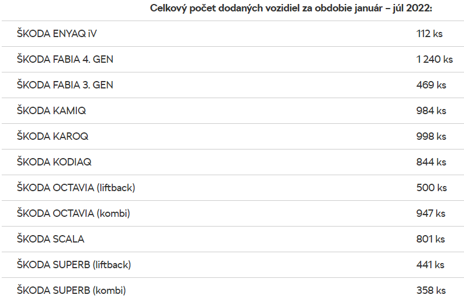Screen dimensions: 464x307
Task: Click the 984 ks count
Action: (x=431, y=111)
